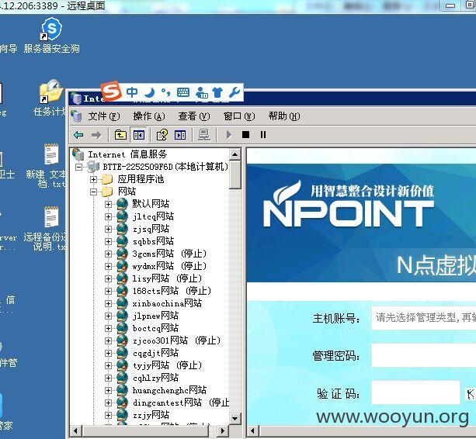
Task: Open the IME soft keyboard icon
Action: (183, 92)
